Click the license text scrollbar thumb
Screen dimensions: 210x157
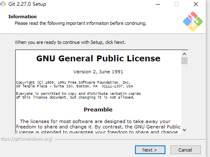[x=184, y=60]
